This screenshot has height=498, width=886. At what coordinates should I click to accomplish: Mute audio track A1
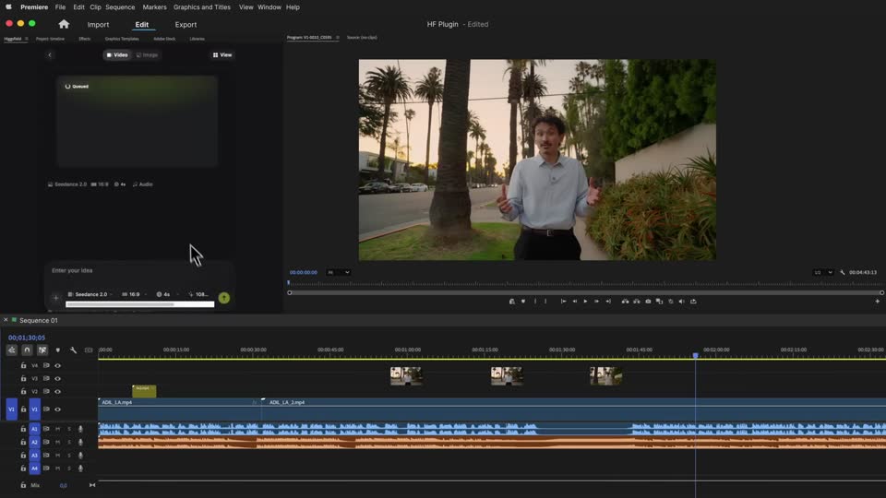pos(57,429)
